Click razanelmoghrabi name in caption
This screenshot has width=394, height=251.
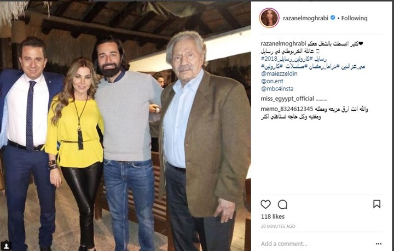point(283,44)
